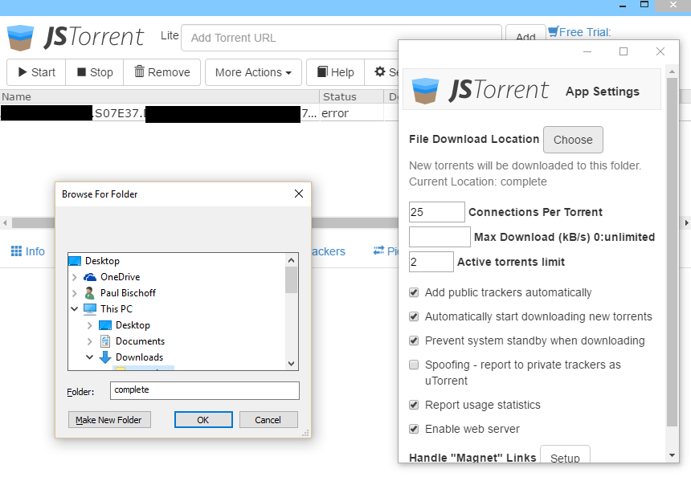This screenshot has height=477, width=691.
Task: Click torrent list horizontal scroll right arrow
Action: pos(686,223)
